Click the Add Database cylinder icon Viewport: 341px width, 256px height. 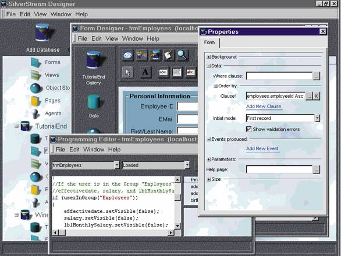coord(43,33)
